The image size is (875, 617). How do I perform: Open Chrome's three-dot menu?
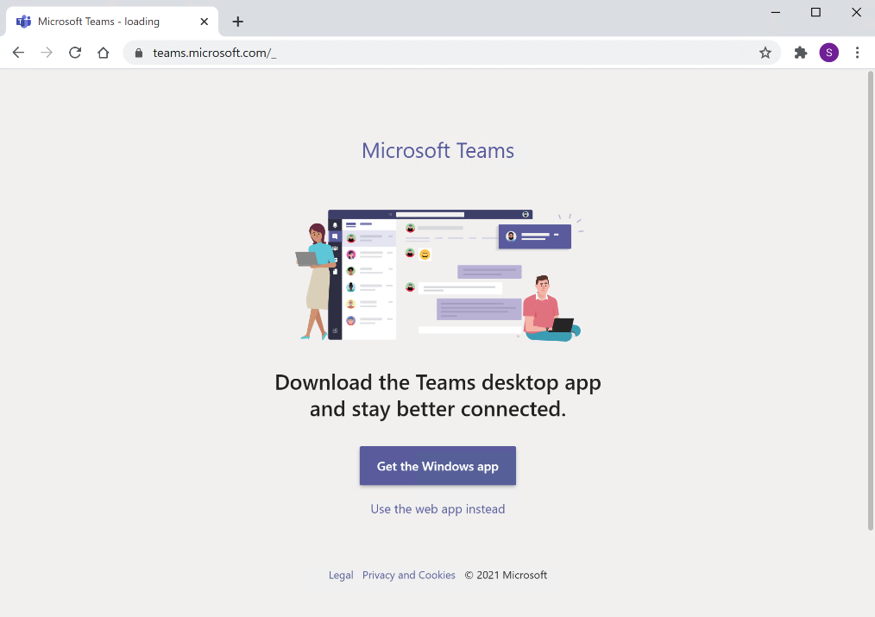pos(857,53)
